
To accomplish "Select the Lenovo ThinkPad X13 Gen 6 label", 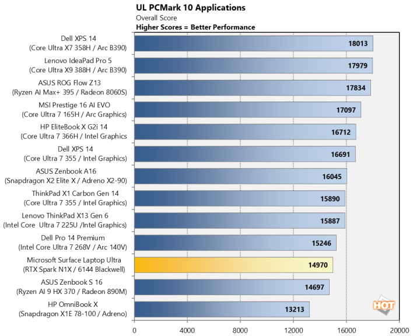I will pos(65,220).
